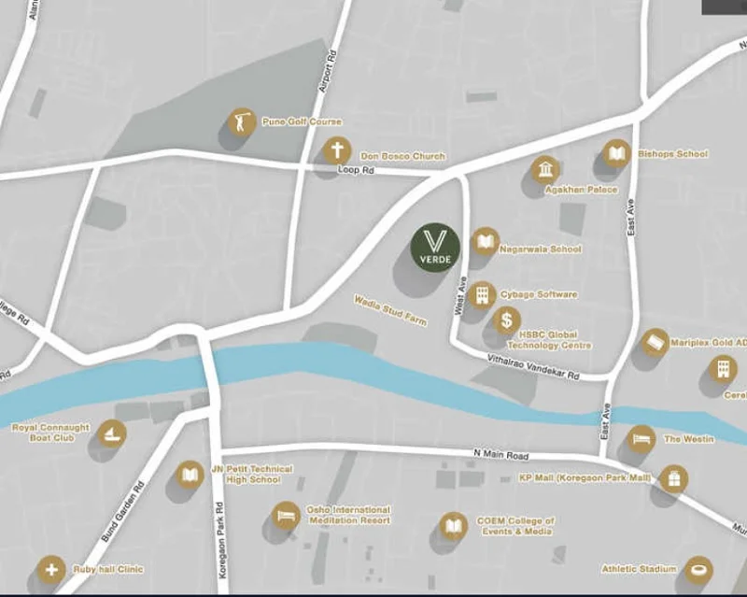Click the Mariplex Gold ticket icon
The image size is (747, 597).
click(x=655, y=342)
